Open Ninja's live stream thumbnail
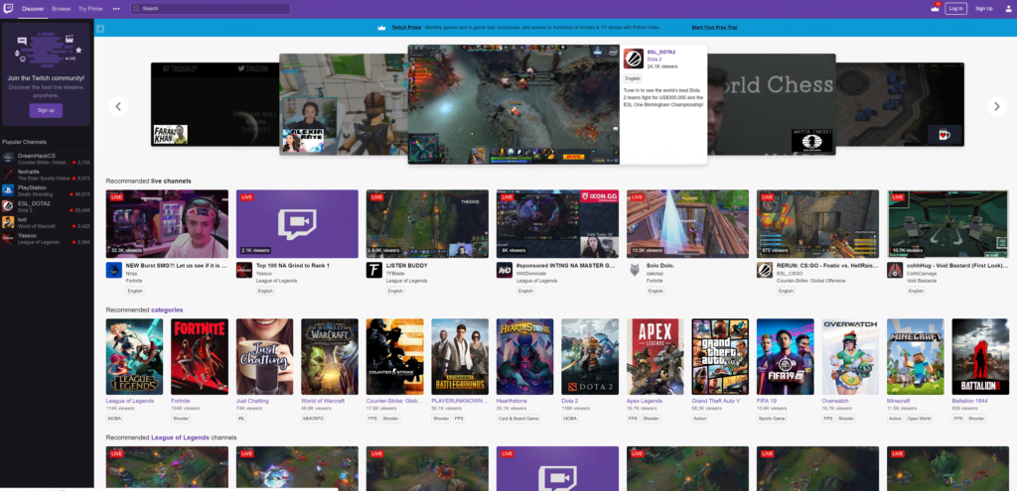 (167, 224)
